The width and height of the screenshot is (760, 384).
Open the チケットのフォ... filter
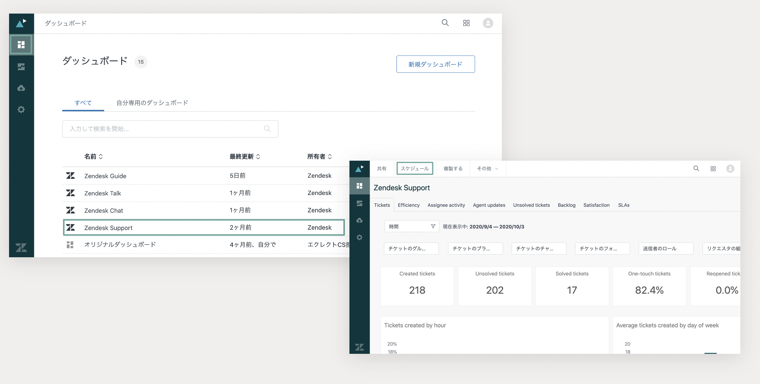603,249
